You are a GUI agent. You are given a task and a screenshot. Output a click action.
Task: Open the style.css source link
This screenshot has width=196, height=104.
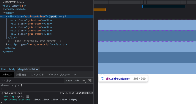tap(76, 93)
